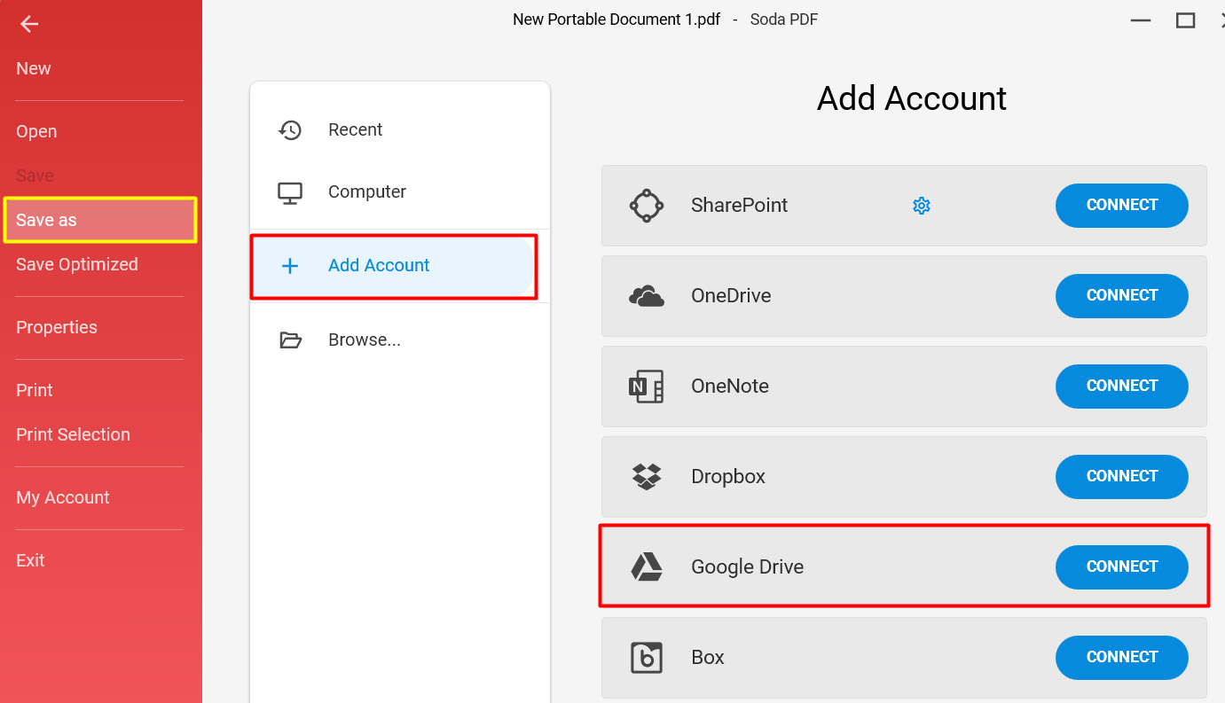Connect the SharePoint account
The image size is (1225, 703).
[x=1121, y=205]
